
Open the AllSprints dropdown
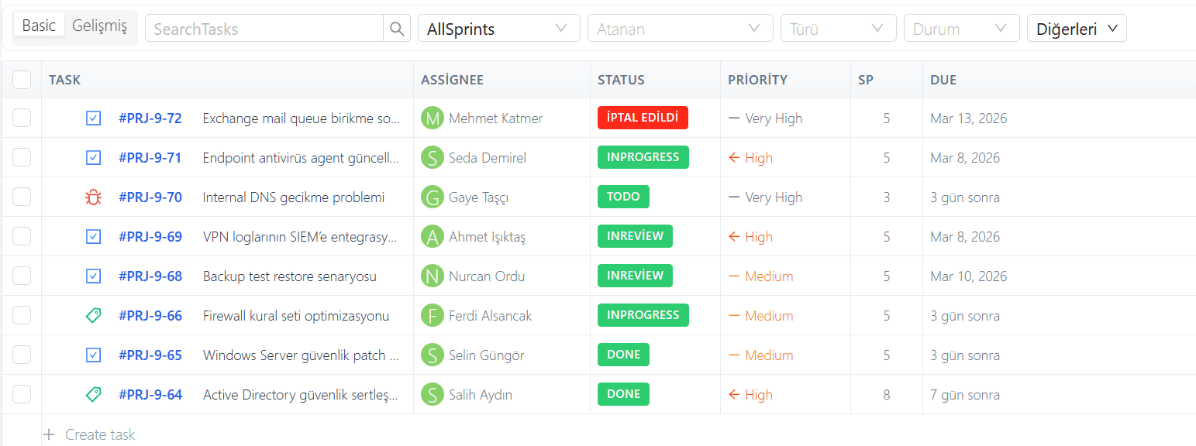[x=498, y=29]
